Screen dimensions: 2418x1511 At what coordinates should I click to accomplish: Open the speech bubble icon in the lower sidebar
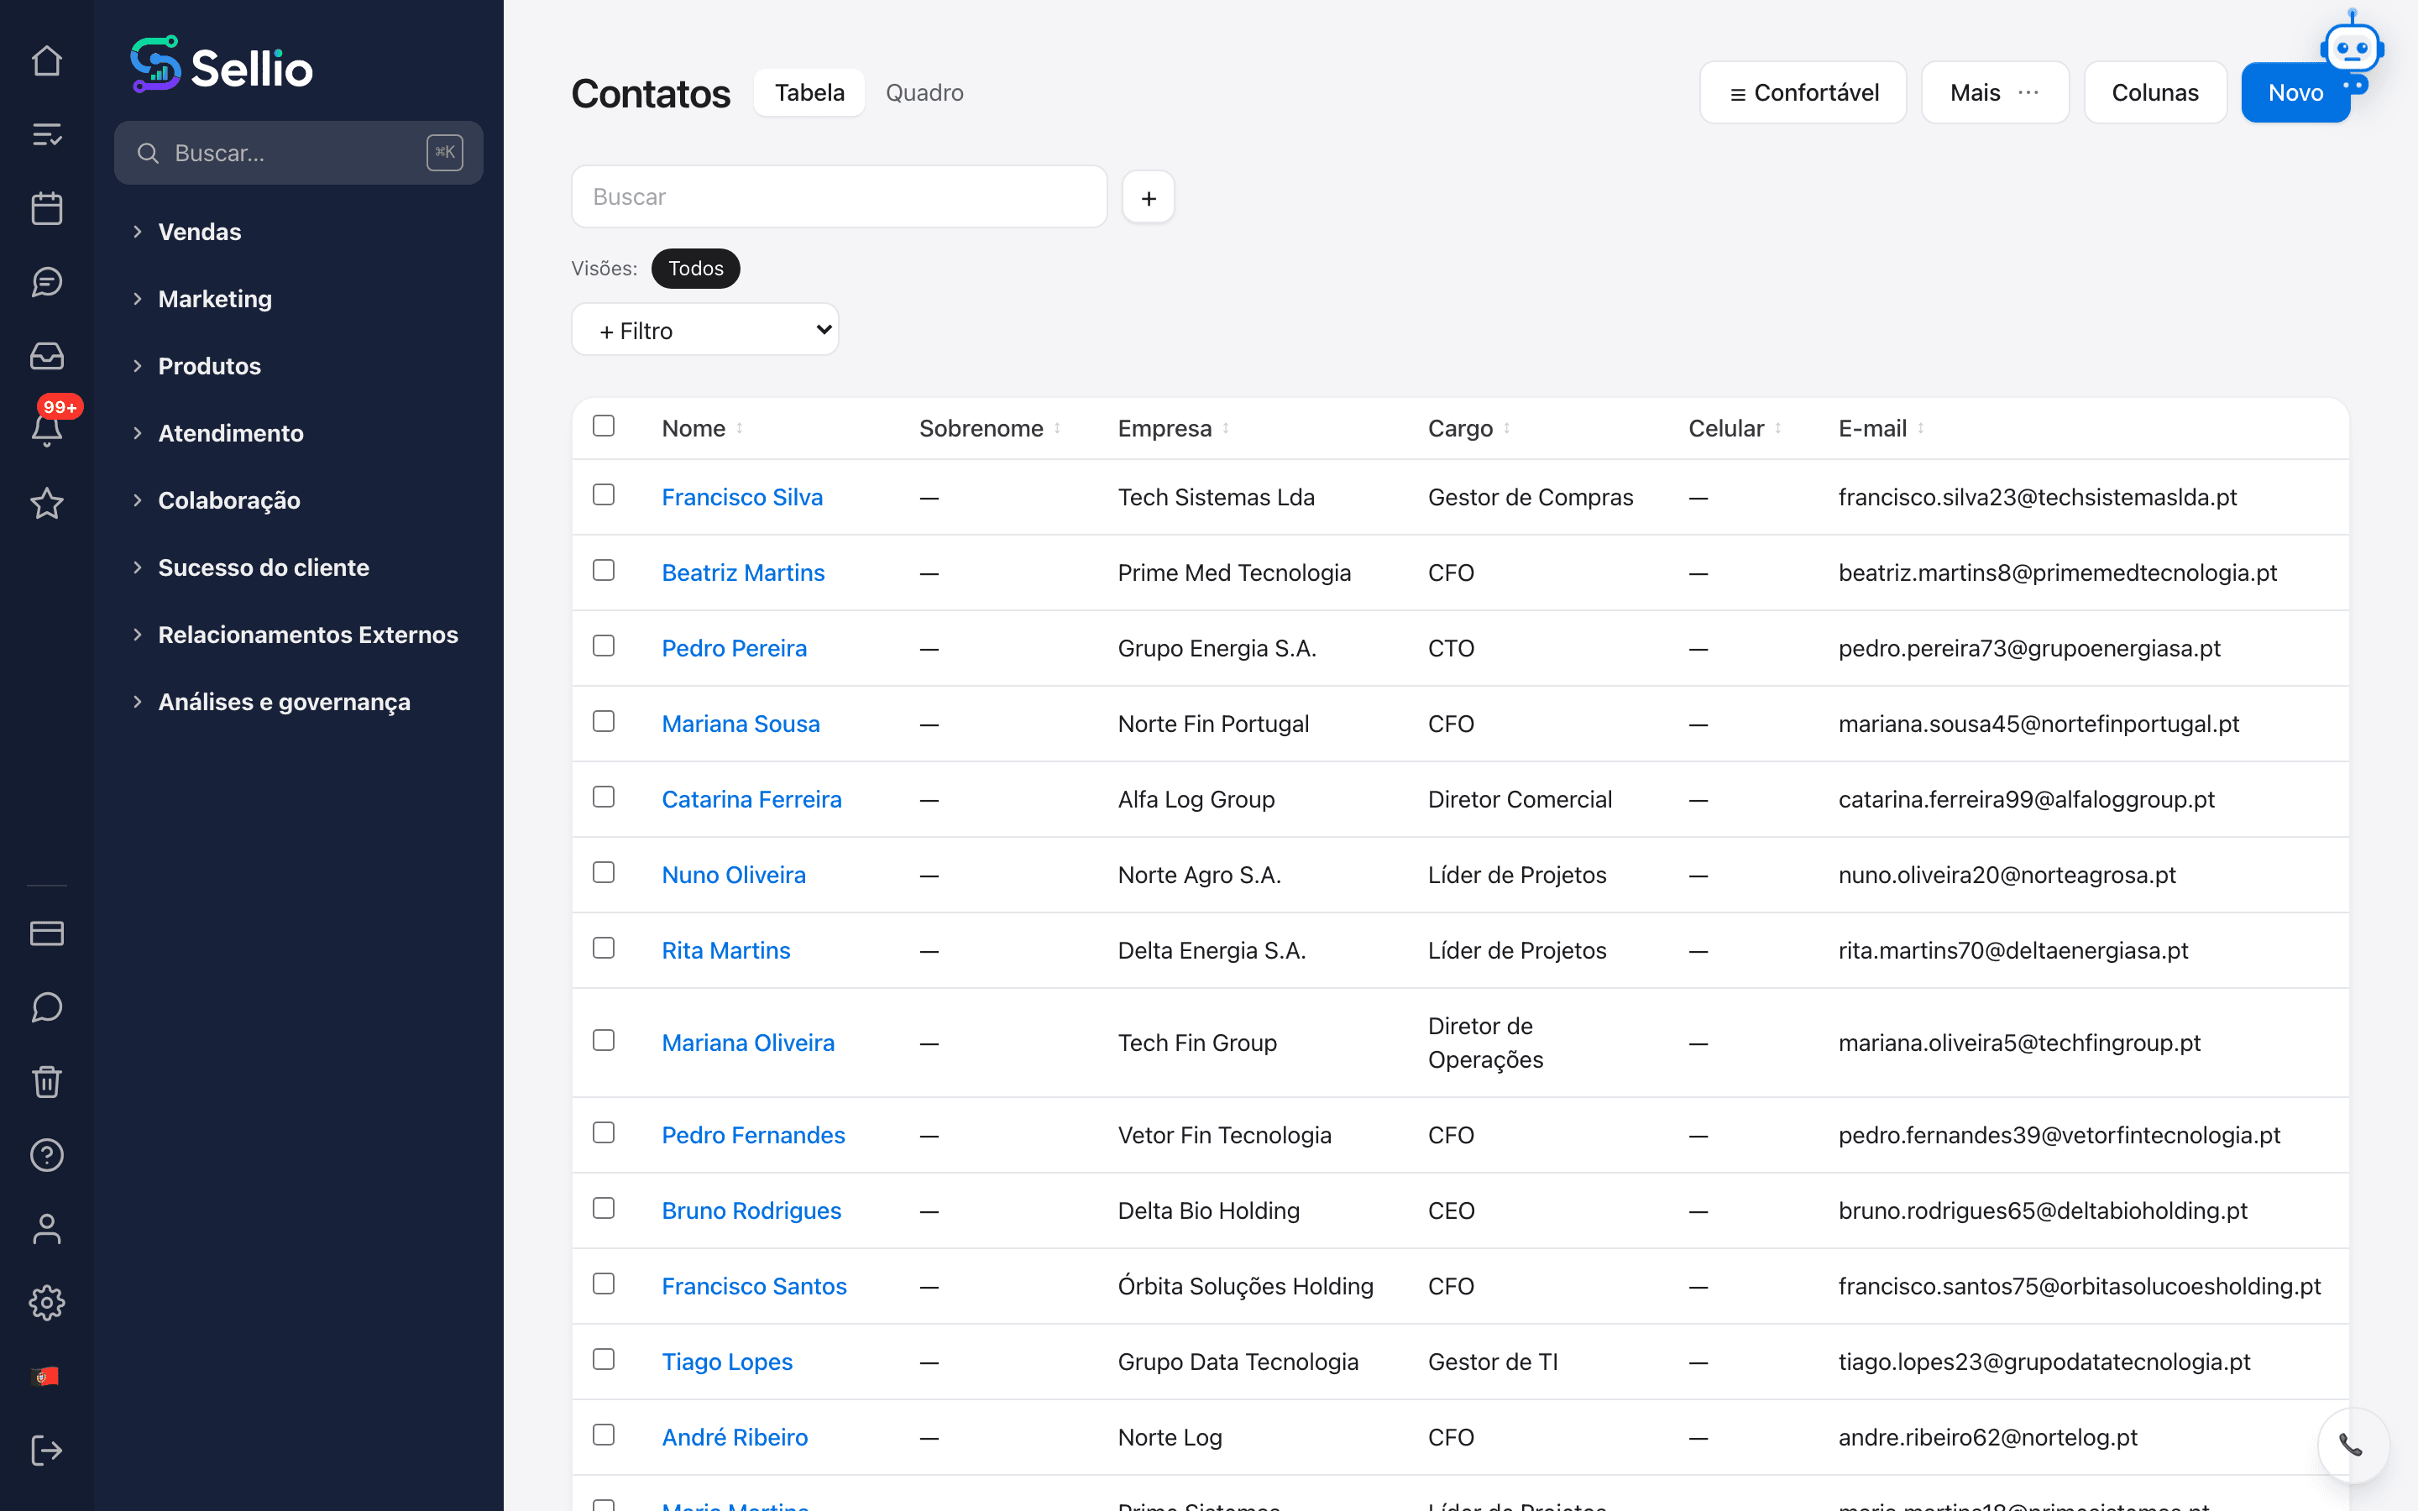click(x=47, y=1007)
